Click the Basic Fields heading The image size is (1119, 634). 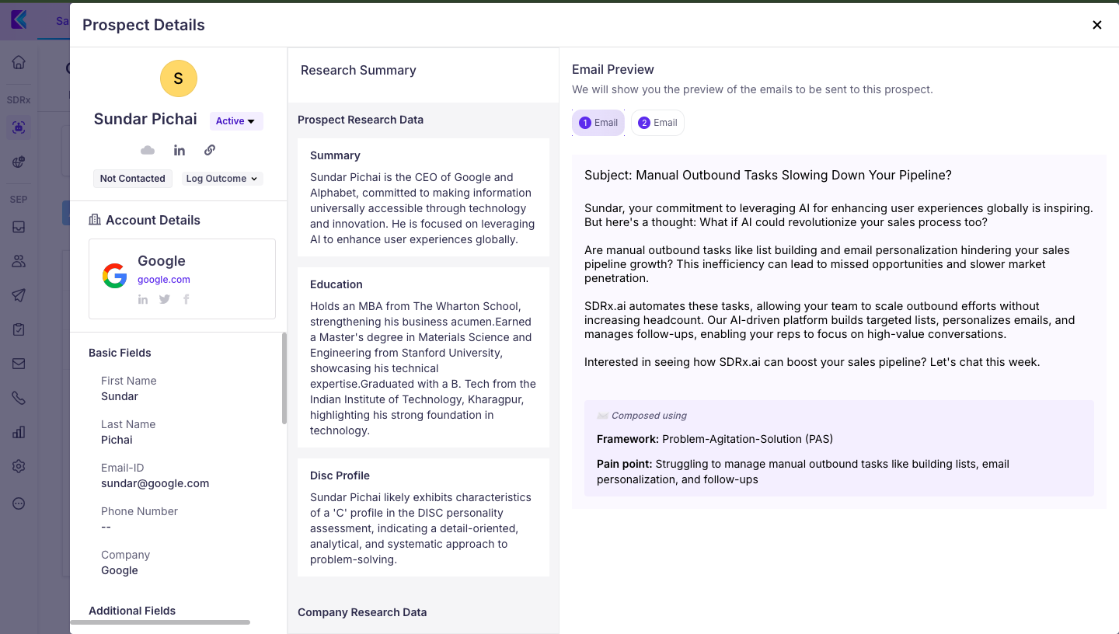[x=120, y=353]
